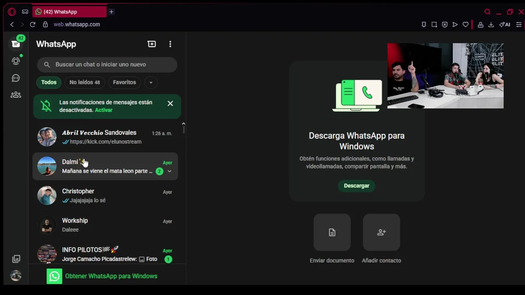Click the green WhatsApp logo at list bottom

(x=54, y=276)
